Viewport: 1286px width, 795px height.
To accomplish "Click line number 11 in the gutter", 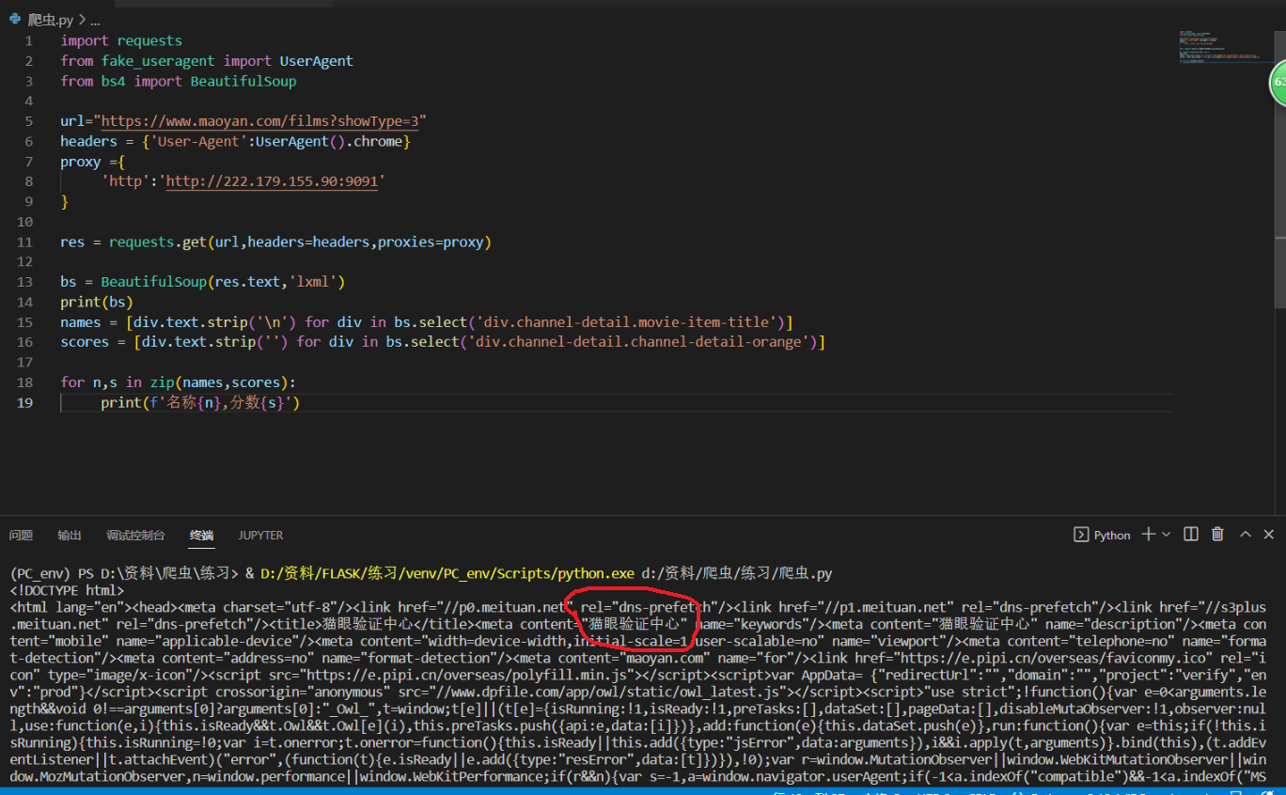I will pyautogui.click(x=25, y=242).
